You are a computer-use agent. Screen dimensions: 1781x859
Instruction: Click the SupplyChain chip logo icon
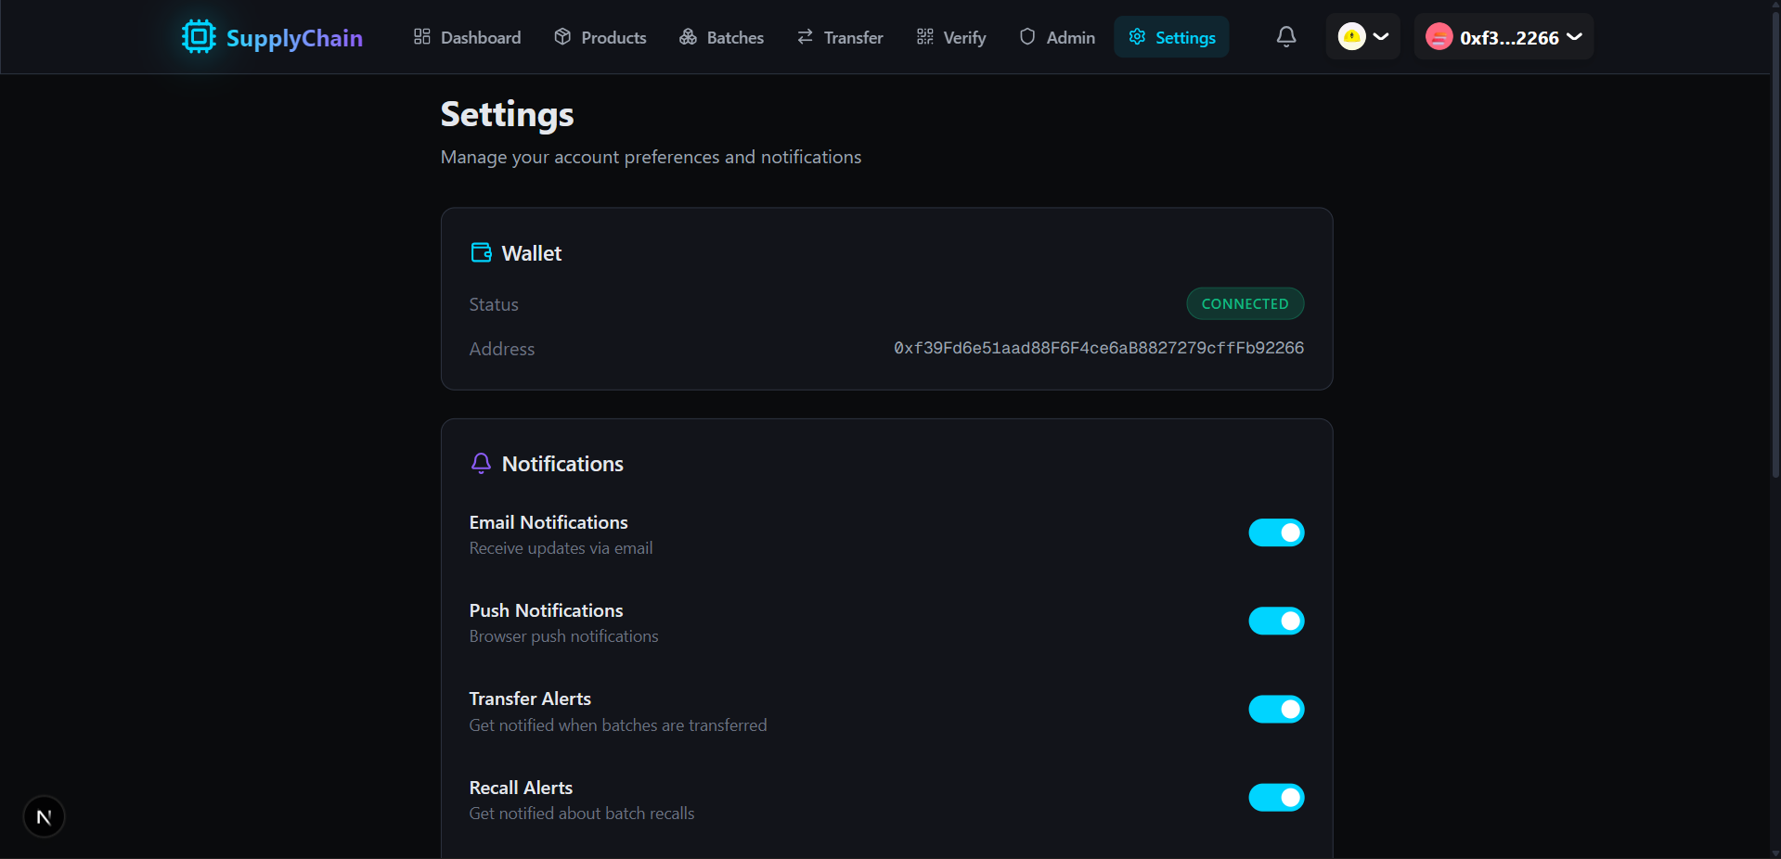[x=199, y=37]
